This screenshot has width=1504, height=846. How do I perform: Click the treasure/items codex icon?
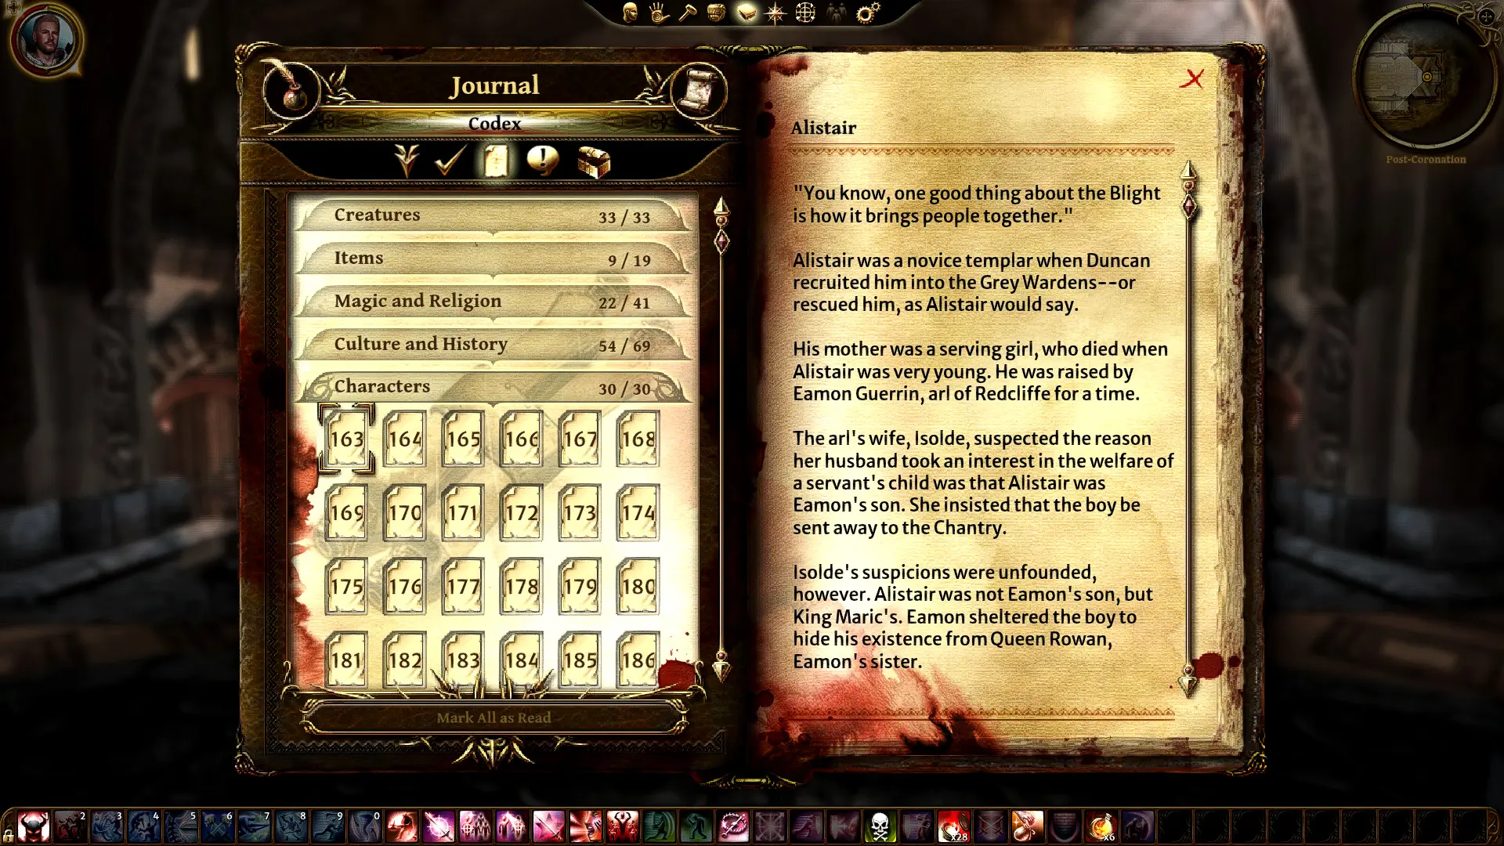click(592, 161)
